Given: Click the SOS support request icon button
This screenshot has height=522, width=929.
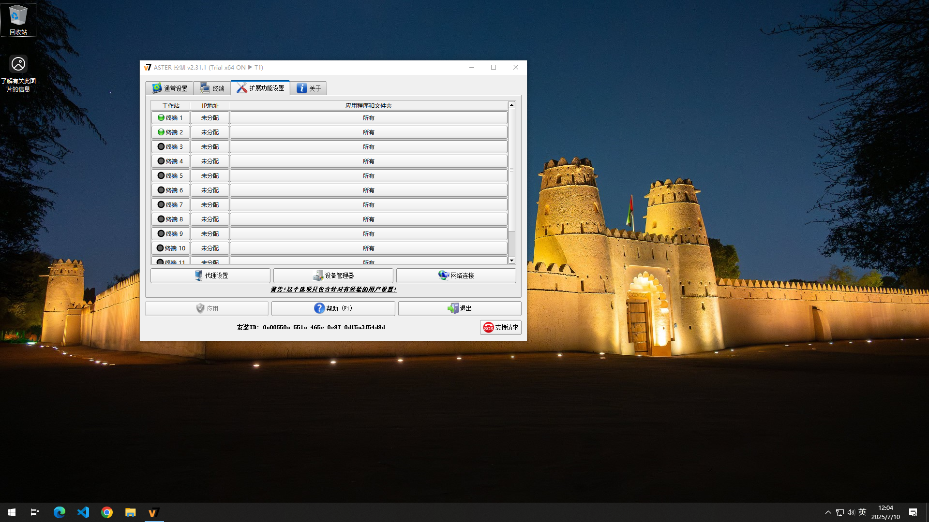Looking at the screenshot, I should pyautogui.click(x=500, y=327).
